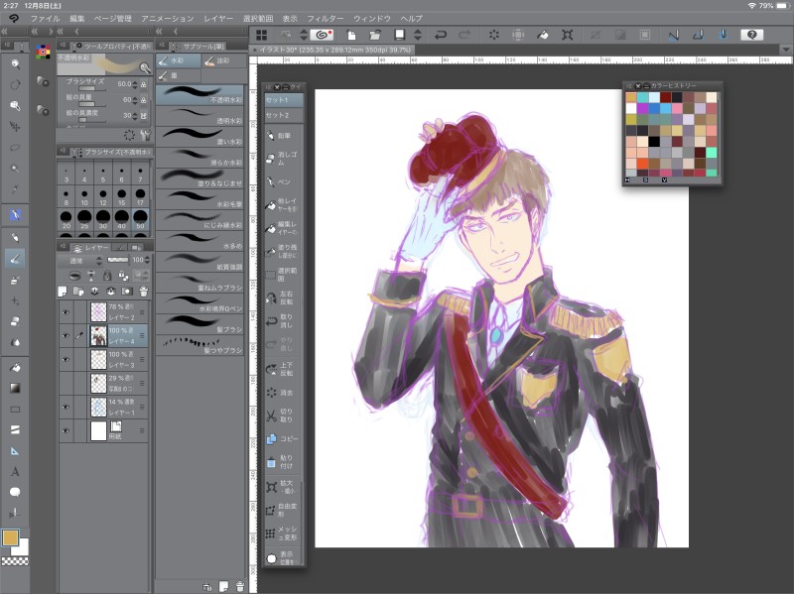This screenshot has width=794, height=594.
Task: Click コピー in quick access palette
Action: pyautogui.click(x=283, y=438)
